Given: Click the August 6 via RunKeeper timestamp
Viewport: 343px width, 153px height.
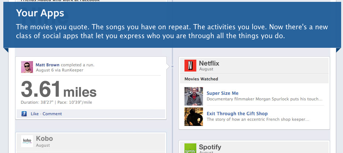Looking at the screenshot, I should [59, 70].
